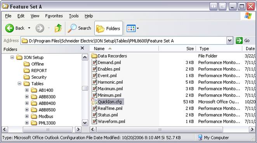Image resolution: width=257 pixels, height=143 pixels.
Task: Sort by the Type column header
Action: pos(219,48)
